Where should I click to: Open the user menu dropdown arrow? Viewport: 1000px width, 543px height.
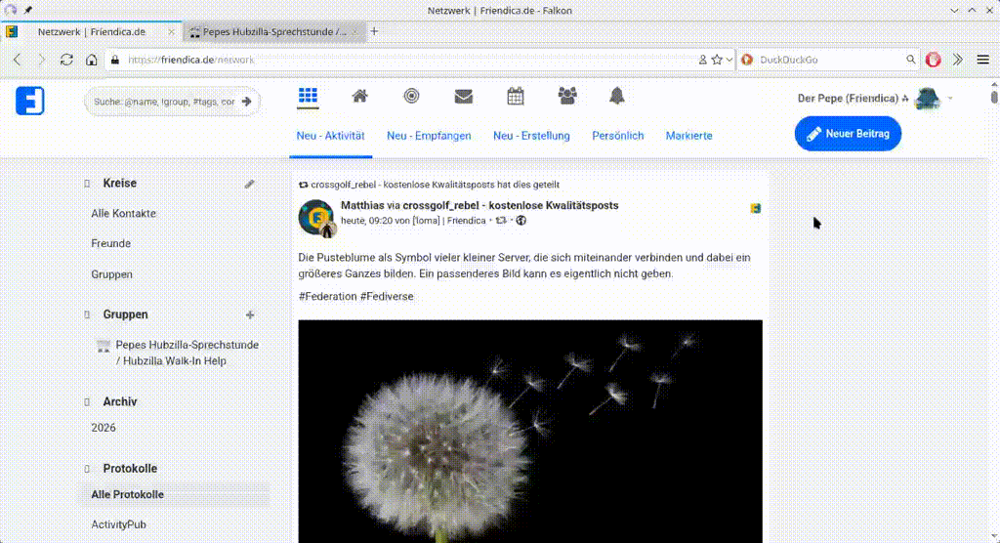click(950, 99)
